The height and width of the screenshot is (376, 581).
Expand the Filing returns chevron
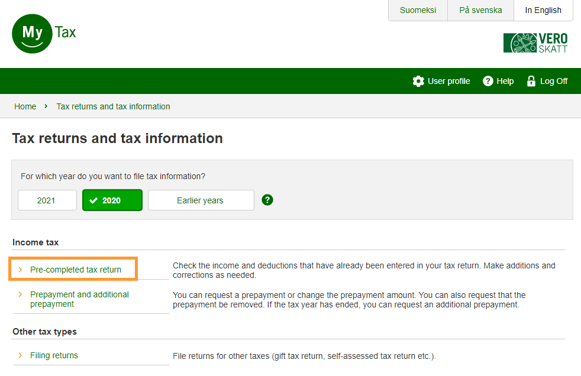point(20,355)
